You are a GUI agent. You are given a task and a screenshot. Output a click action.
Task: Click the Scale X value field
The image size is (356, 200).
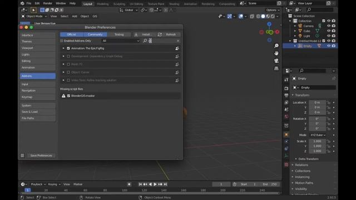pyautogui.click(x=318, y=141)
